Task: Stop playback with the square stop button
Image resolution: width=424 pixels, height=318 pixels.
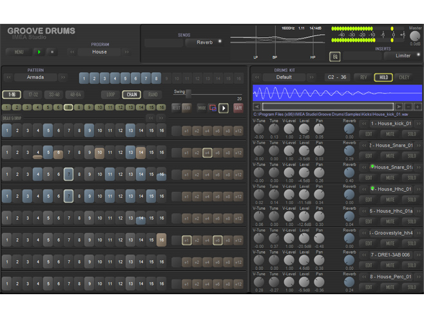Action: point(52,52)
